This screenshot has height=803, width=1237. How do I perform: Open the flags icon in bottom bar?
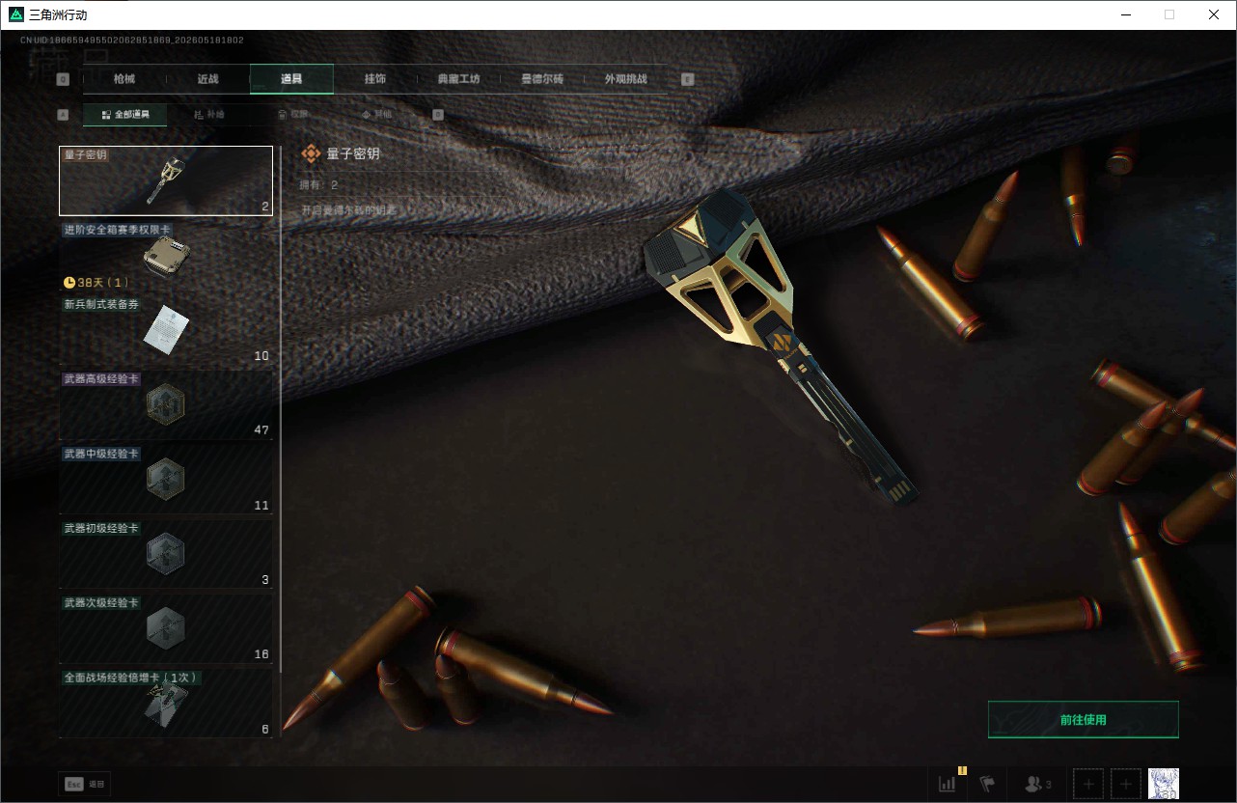(987, 784)
